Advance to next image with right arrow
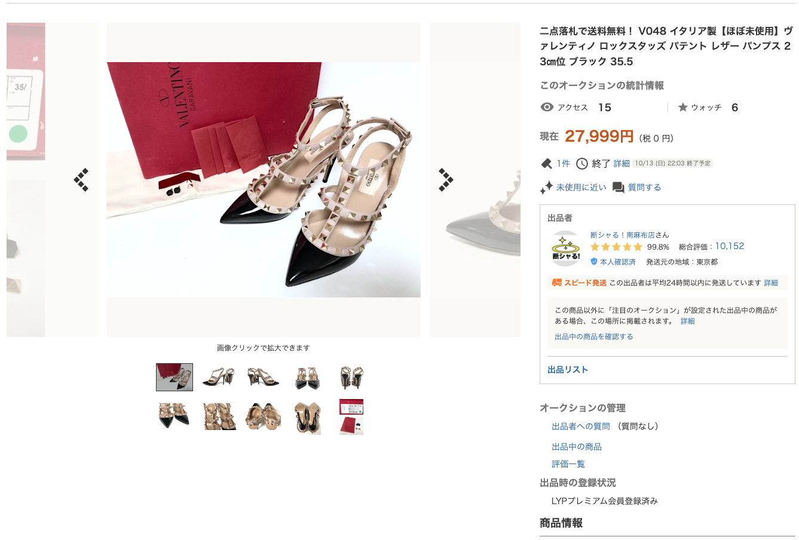This screenshot has height=540, width=799. click(x=446, y=180)
